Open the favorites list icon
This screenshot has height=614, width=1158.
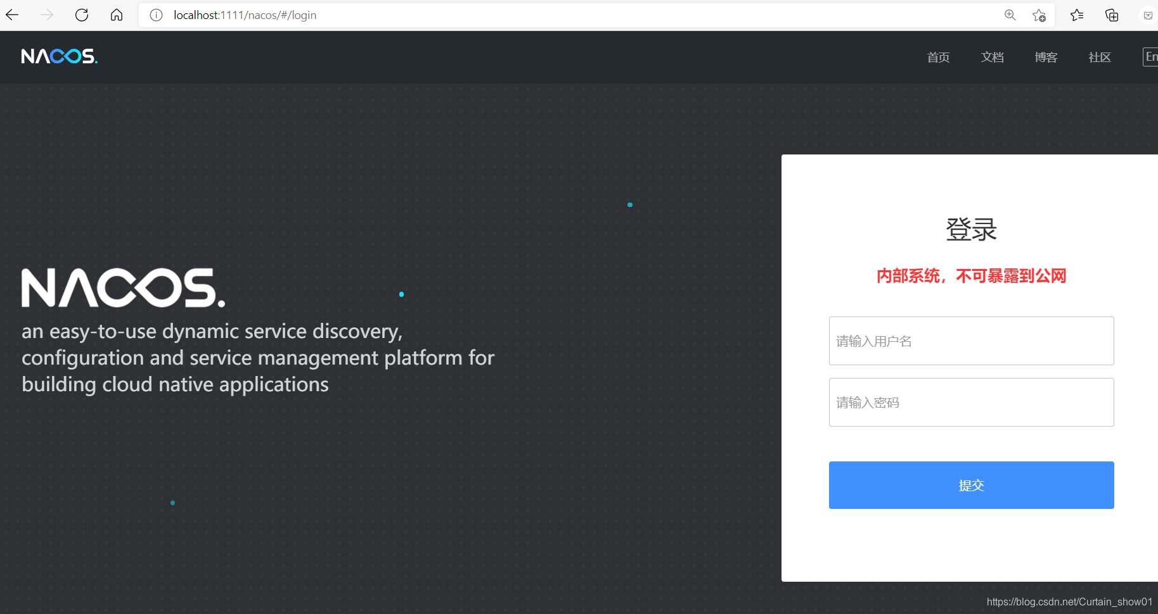click(x=1077, y=15)
